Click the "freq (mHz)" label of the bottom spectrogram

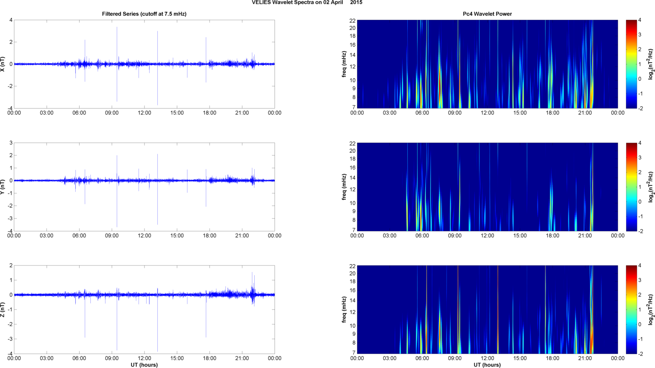(344, 310)
